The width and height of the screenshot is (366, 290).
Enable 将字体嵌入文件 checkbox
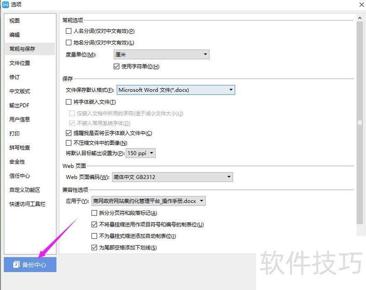pyautogui.click(x=69, y=102)
